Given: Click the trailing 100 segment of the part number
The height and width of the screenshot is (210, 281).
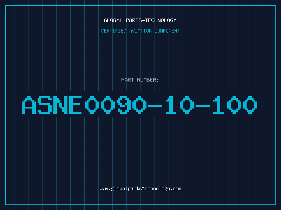Looking at the screenshot, I should pyautogui.click(x=234, y=105).
